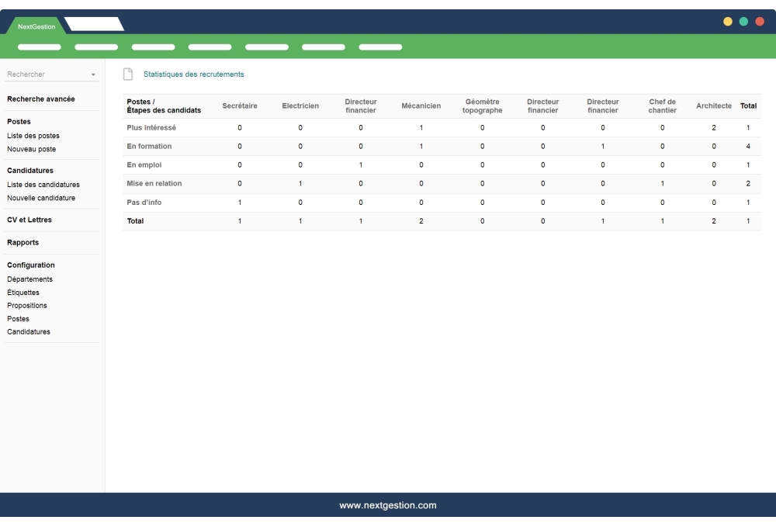Open the Rechercher dropdown arrow
This screenshot has height=527, width=776.
pyautogui.click(x=93, y=75)
